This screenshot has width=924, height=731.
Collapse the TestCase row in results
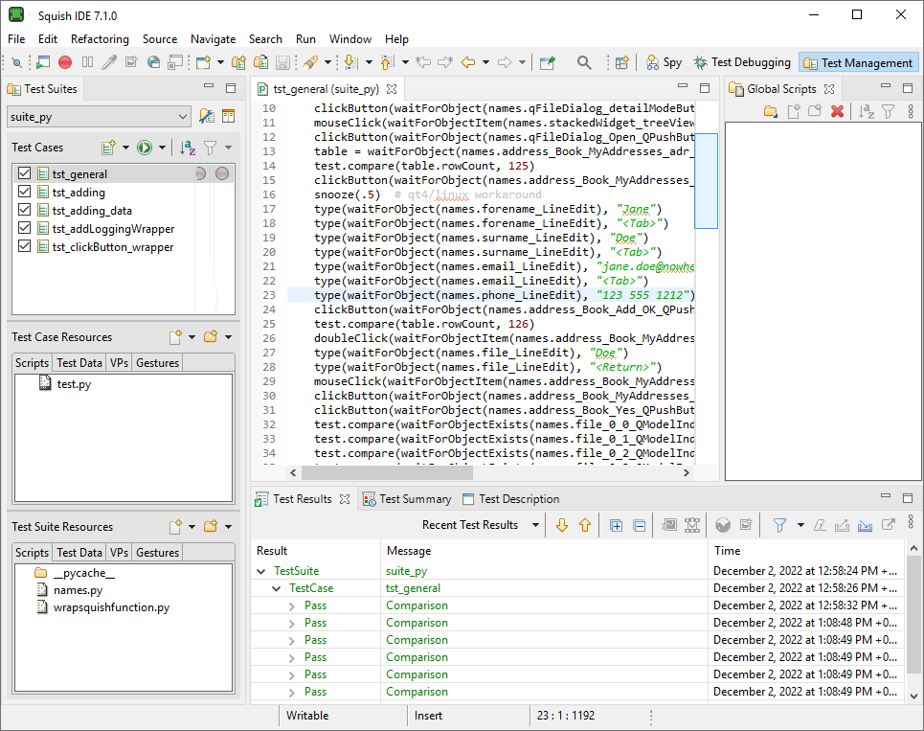coord(279,588)
